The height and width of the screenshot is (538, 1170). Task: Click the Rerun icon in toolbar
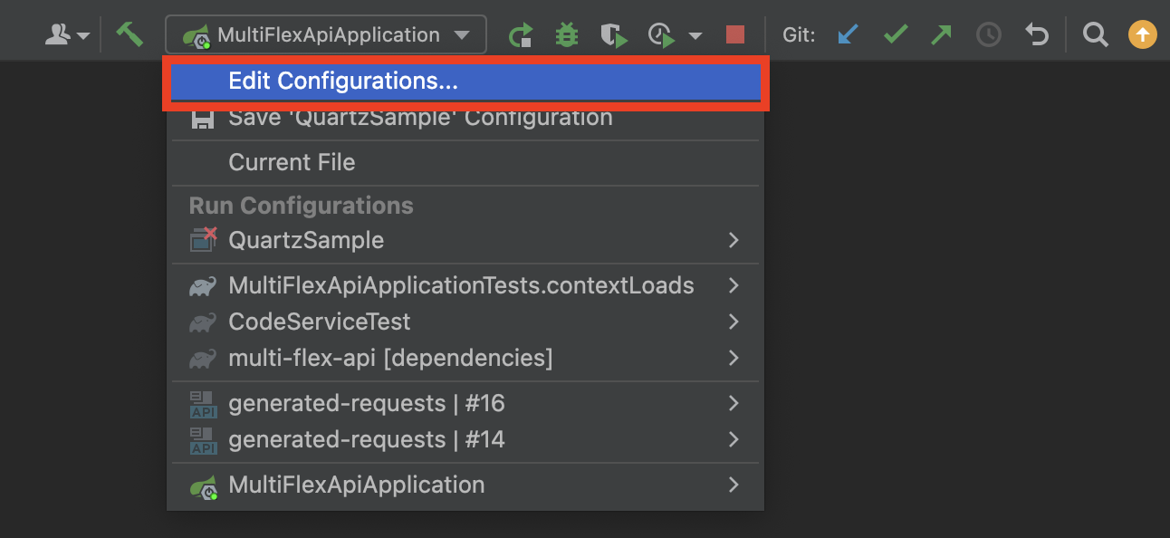coord(521,35)
